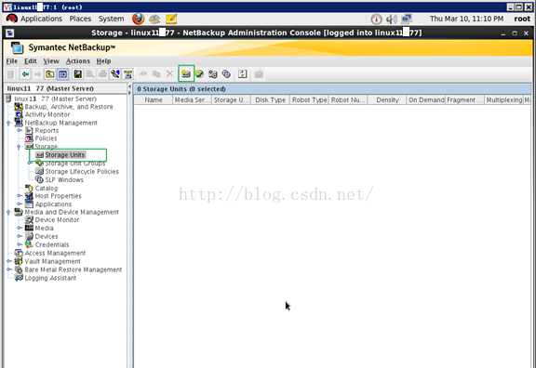Sort by the Name column header

click(x=154, y=100)
